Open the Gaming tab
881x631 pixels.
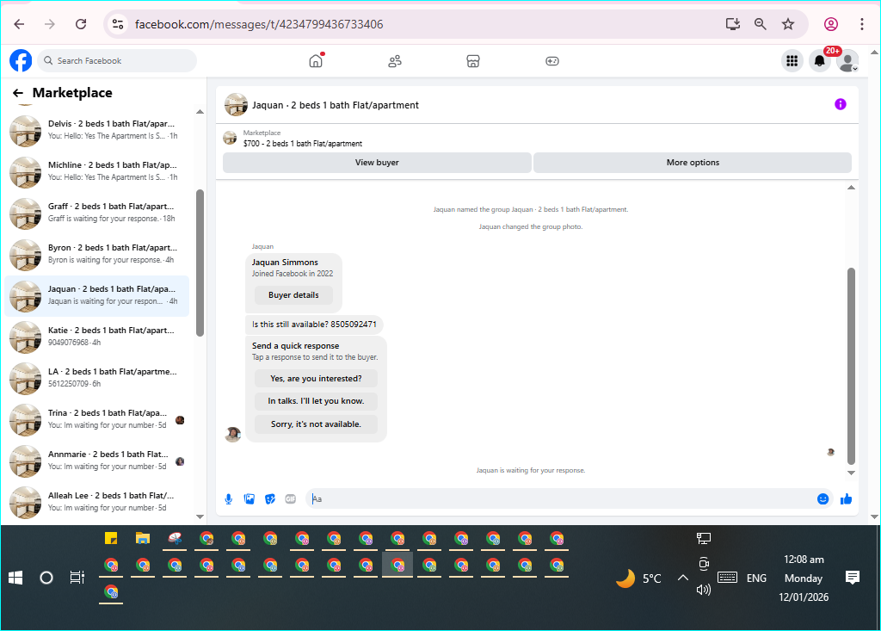(552, 61)
